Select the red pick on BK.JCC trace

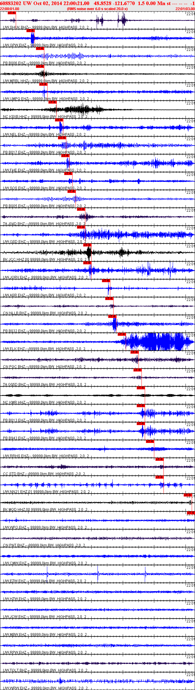click(x=87, y=245)
